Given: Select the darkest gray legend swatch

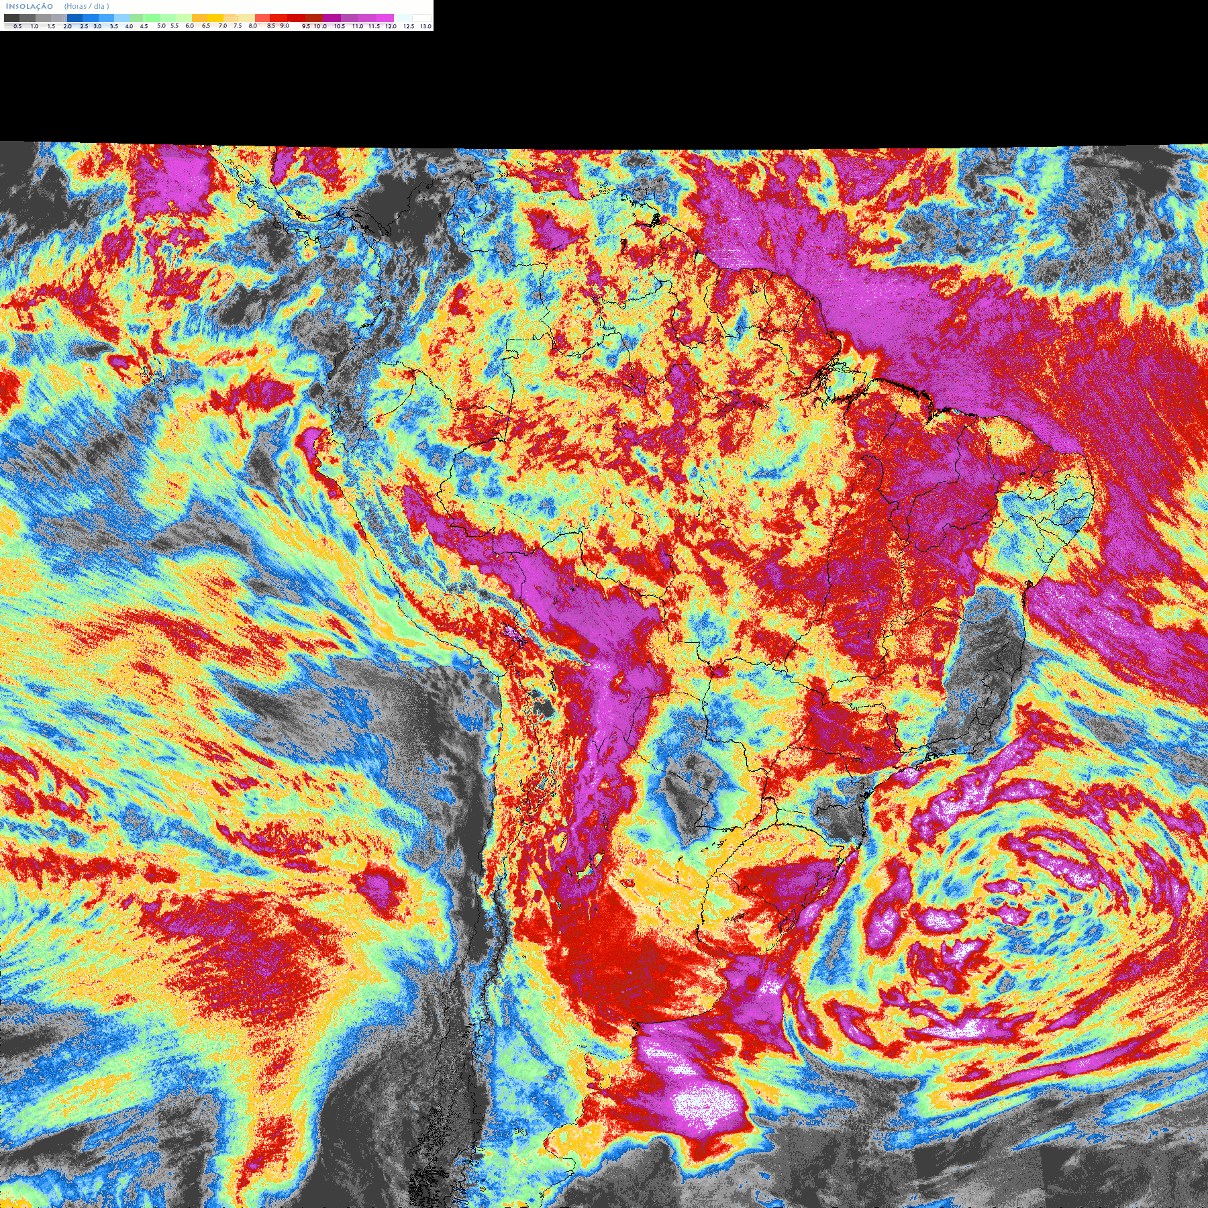Looking at the screenshot, I should click(x=11, y=18).
